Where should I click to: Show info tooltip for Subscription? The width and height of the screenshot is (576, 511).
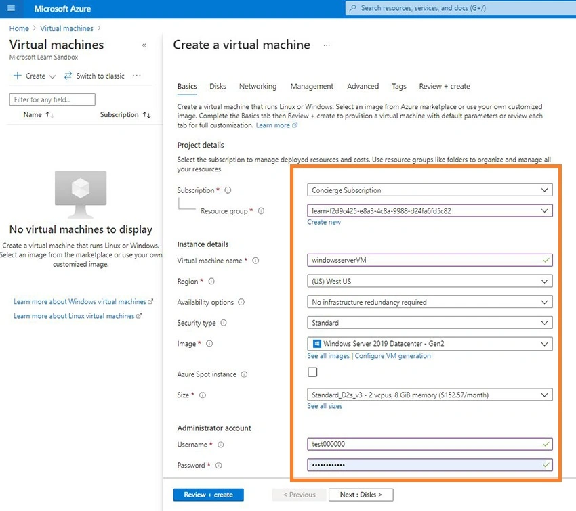click(x=228, y=190)
